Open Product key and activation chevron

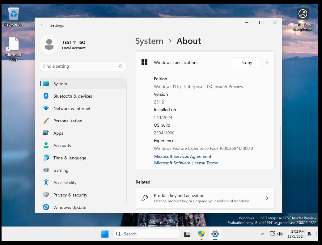coord(267,198)
